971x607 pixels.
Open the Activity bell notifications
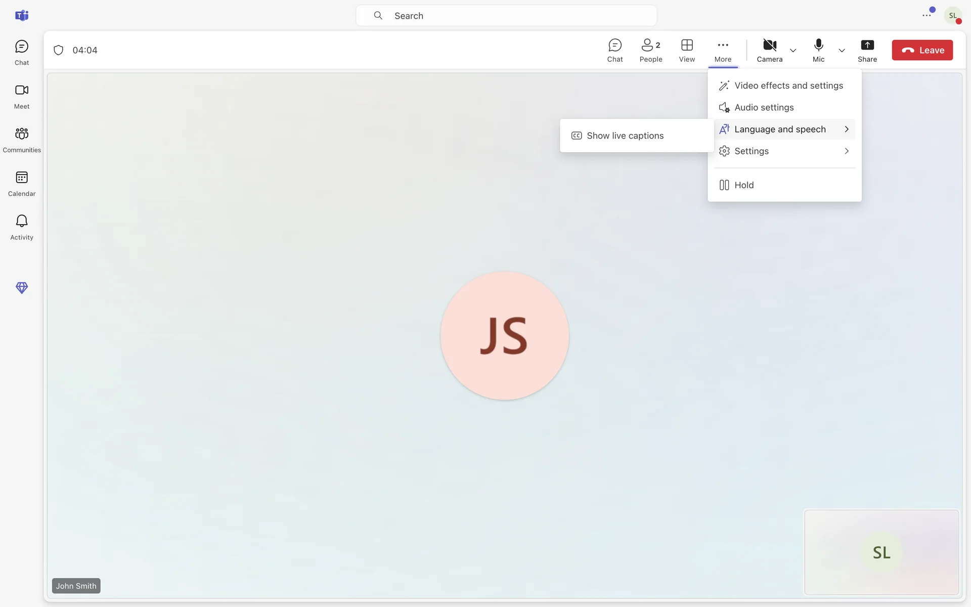click(22, 227)
